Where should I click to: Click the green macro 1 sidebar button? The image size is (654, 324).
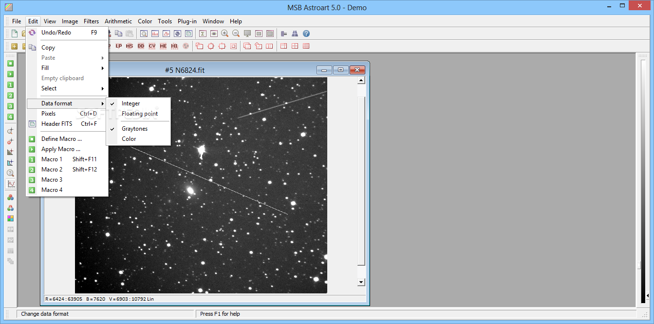[10, 85]
